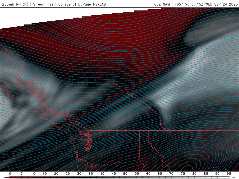Image resolution: width=239 pixels, height=179 pixels.
Task: Click the '90' color scale label
Action: point(217,174)
